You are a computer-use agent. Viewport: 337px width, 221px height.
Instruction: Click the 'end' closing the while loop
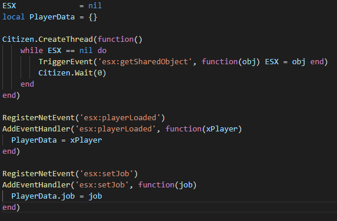pyautogui.click(x=27, y=84)
